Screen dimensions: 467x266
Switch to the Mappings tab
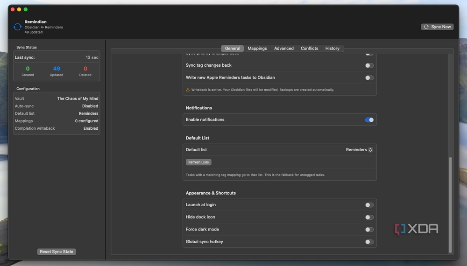(257, 48)
